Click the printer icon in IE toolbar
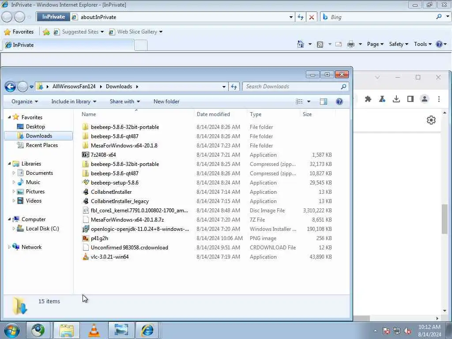The height and width of the screenshot is (339, 452). pos(351,45)
